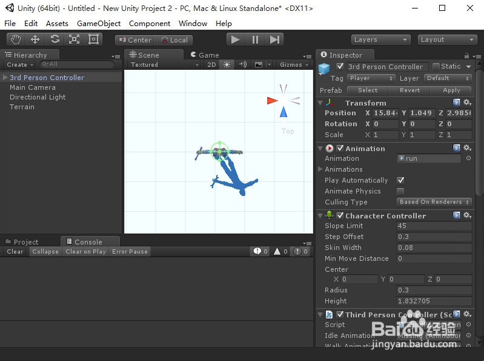484x361 pixels.
Task: Open Transform component help icon
Action: [x=456, y=103]
